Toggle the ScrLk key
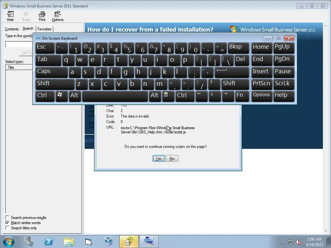 pos(284,84)
